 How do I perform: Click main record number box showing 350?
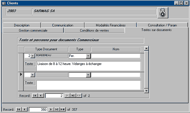(x=38, y=109)
